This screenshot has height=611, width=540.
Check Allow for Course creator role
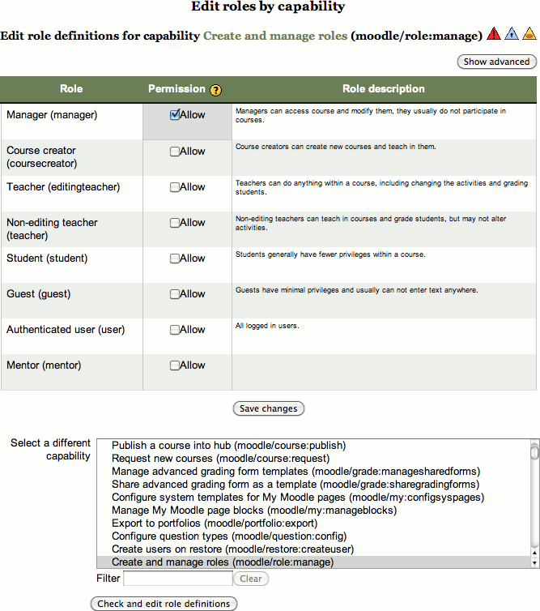[x=174, y=152]
